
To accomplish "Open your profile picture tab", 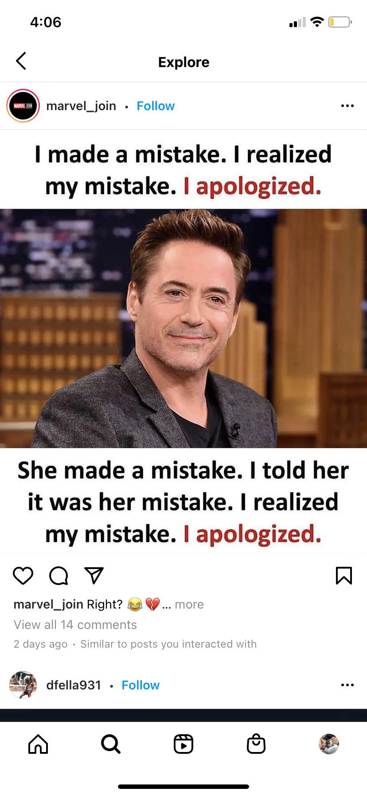I will (329, 744).
